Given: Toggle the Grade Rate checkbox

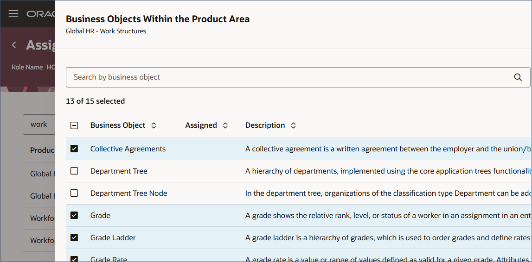Looking at the screenshot, I should [x=74, y=259].
